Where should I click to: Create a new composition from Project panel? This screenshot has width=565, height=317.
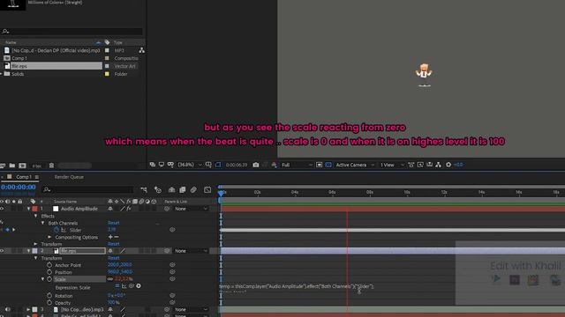coord(22,166)
